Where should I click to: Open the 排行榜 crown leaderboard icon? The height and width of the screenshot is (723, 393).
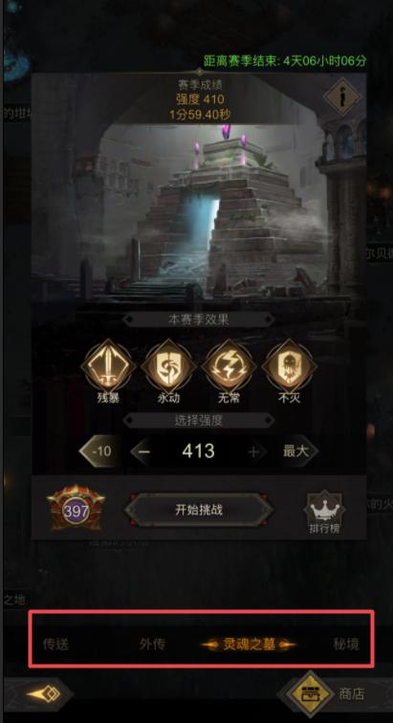[324, 512]
